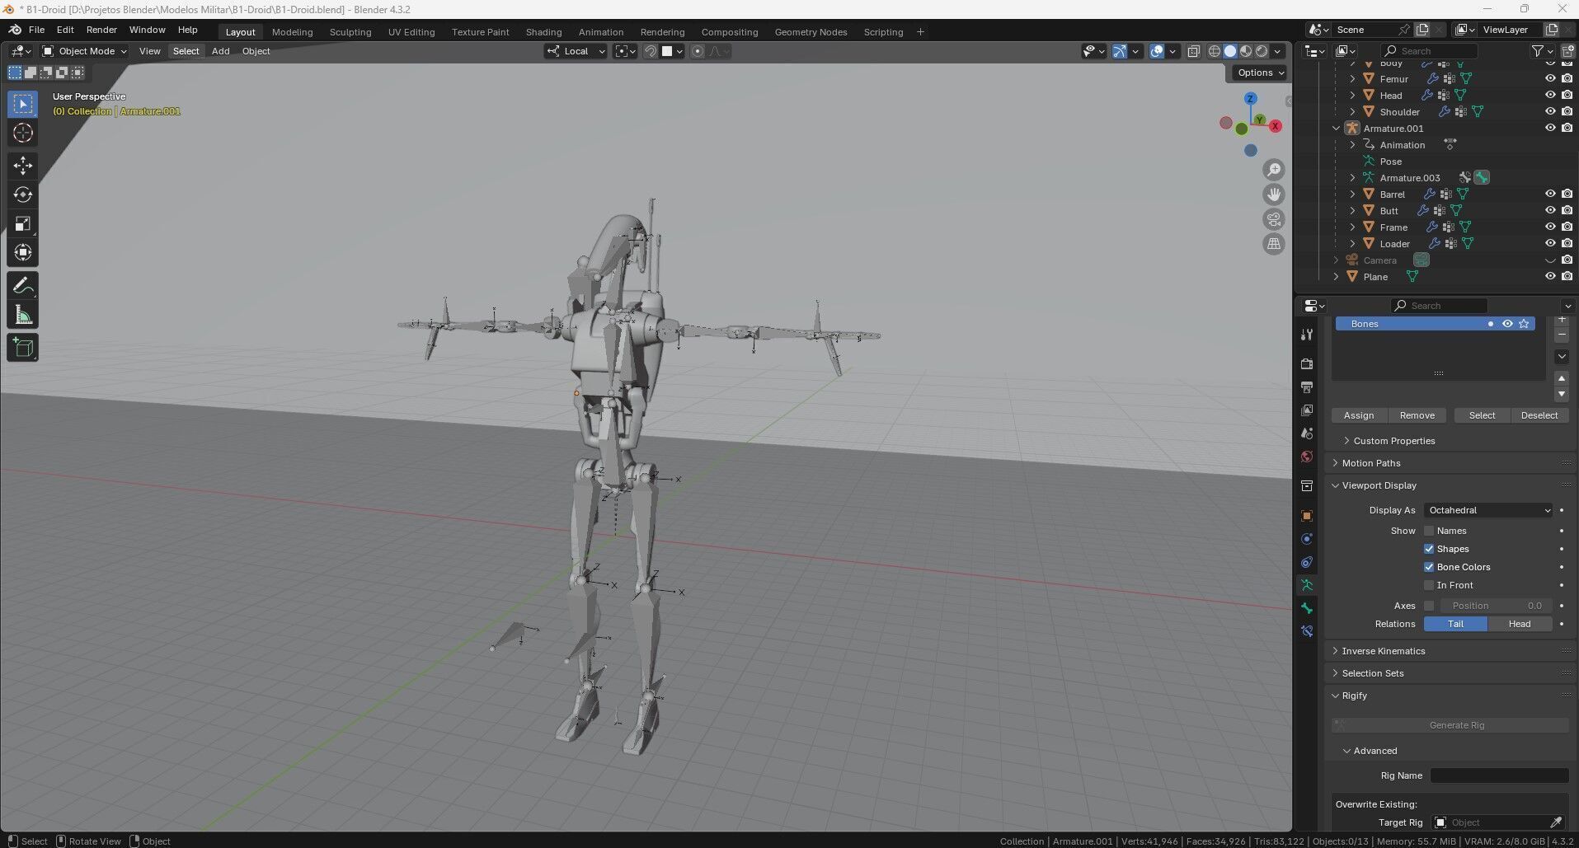Open the Render menu
The width and height of the screenshot is (1579, 848).
click(101, 30)
